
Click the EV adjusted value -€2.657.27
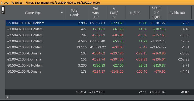click(158, 47)
